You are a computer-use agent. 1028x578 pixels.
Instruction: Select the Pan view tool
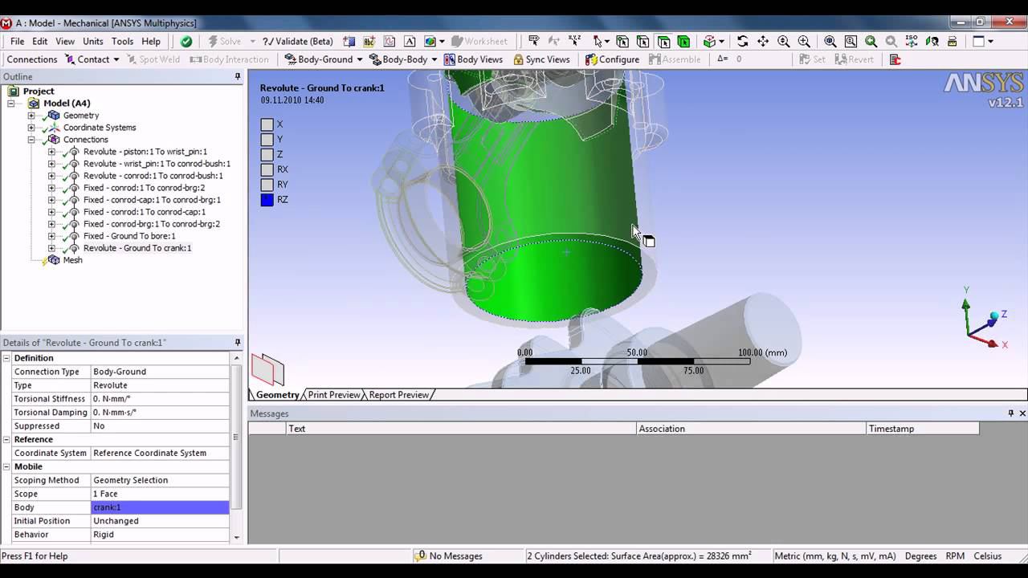[x=762, y=41]
